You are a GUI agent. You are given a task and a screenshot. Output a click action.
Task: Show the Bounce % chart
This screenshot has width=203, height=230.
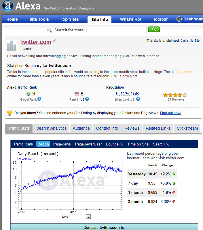point(114,144)
